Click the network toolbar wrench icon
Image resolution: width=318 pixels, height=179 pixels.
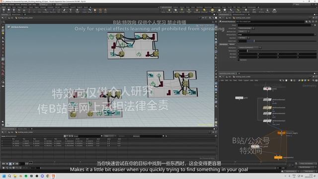tap(280, 81)
